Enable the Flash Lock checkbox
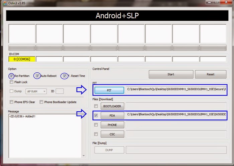Viewport: 234px width, 166px height. (x=11, y=82)
